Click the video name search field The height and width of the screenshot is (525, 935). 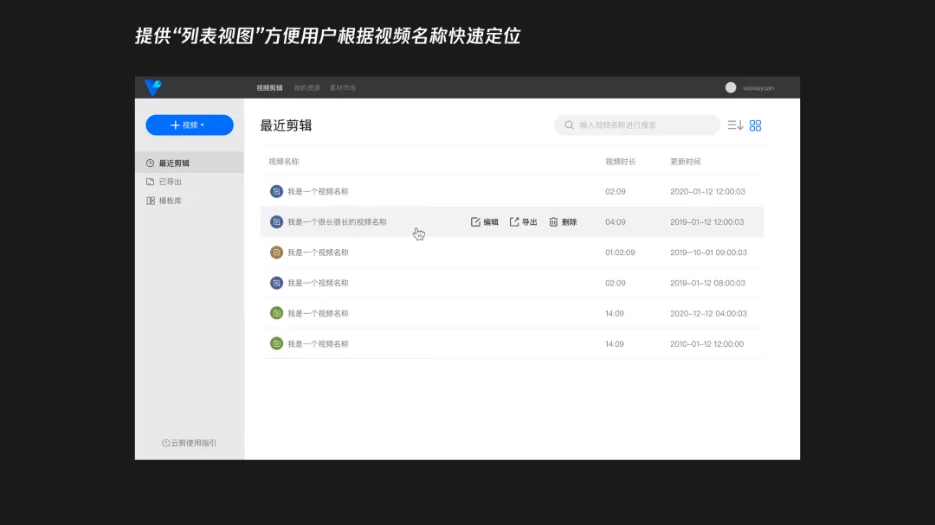(637, 125)
